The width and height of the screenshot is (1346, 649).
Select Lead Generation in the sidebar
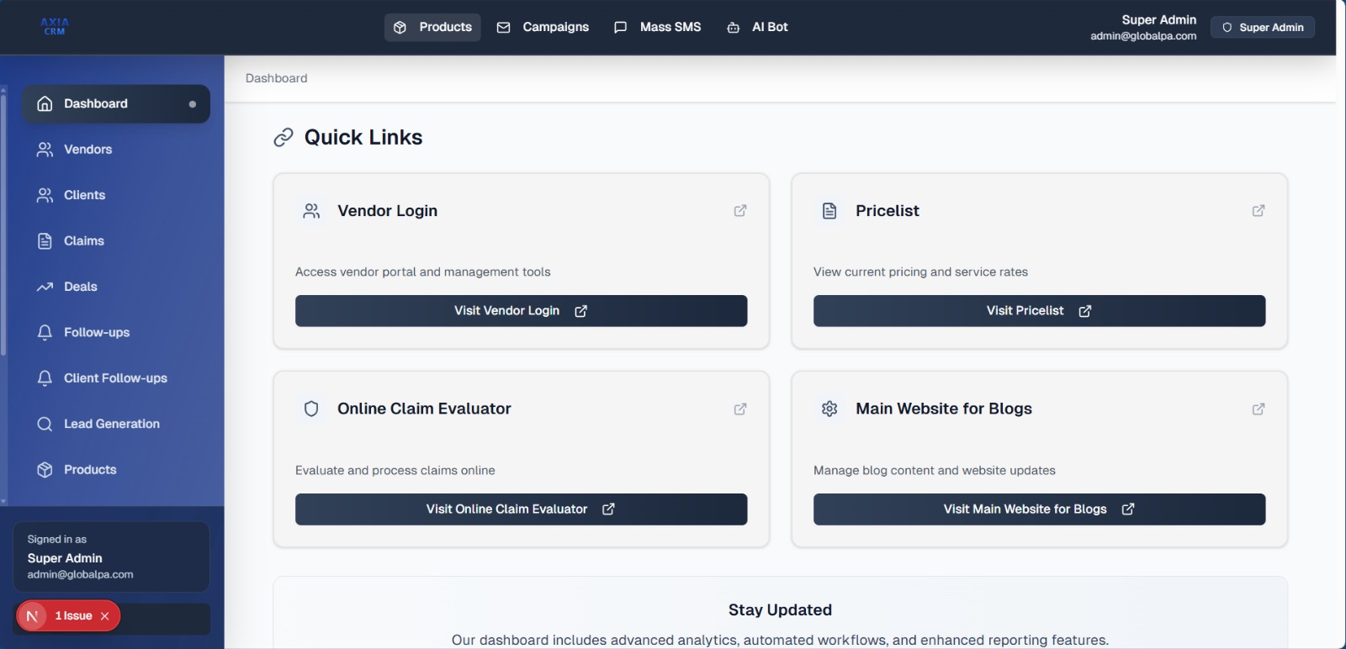pos(111,425)
